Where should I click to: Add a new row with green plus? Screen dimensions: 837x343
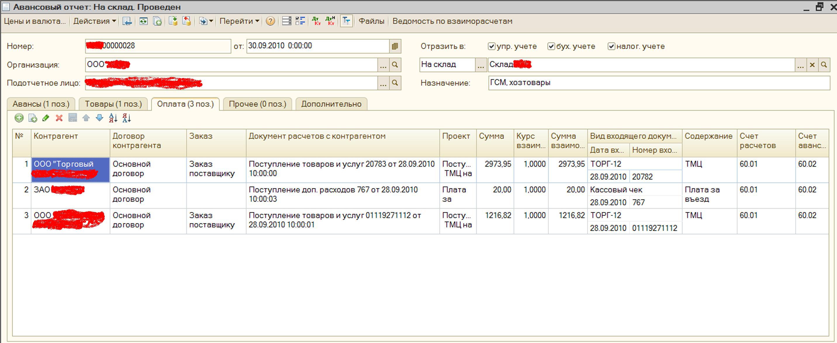(x=19, y=118)
